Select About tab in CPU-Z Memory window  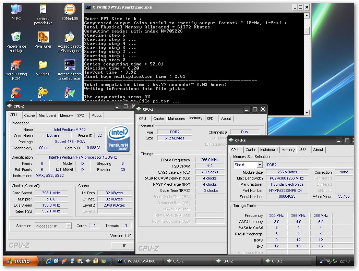pos(226,119)
